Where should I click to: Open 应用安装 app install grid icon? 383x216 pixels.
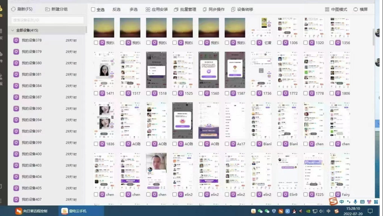click(148, 9)
